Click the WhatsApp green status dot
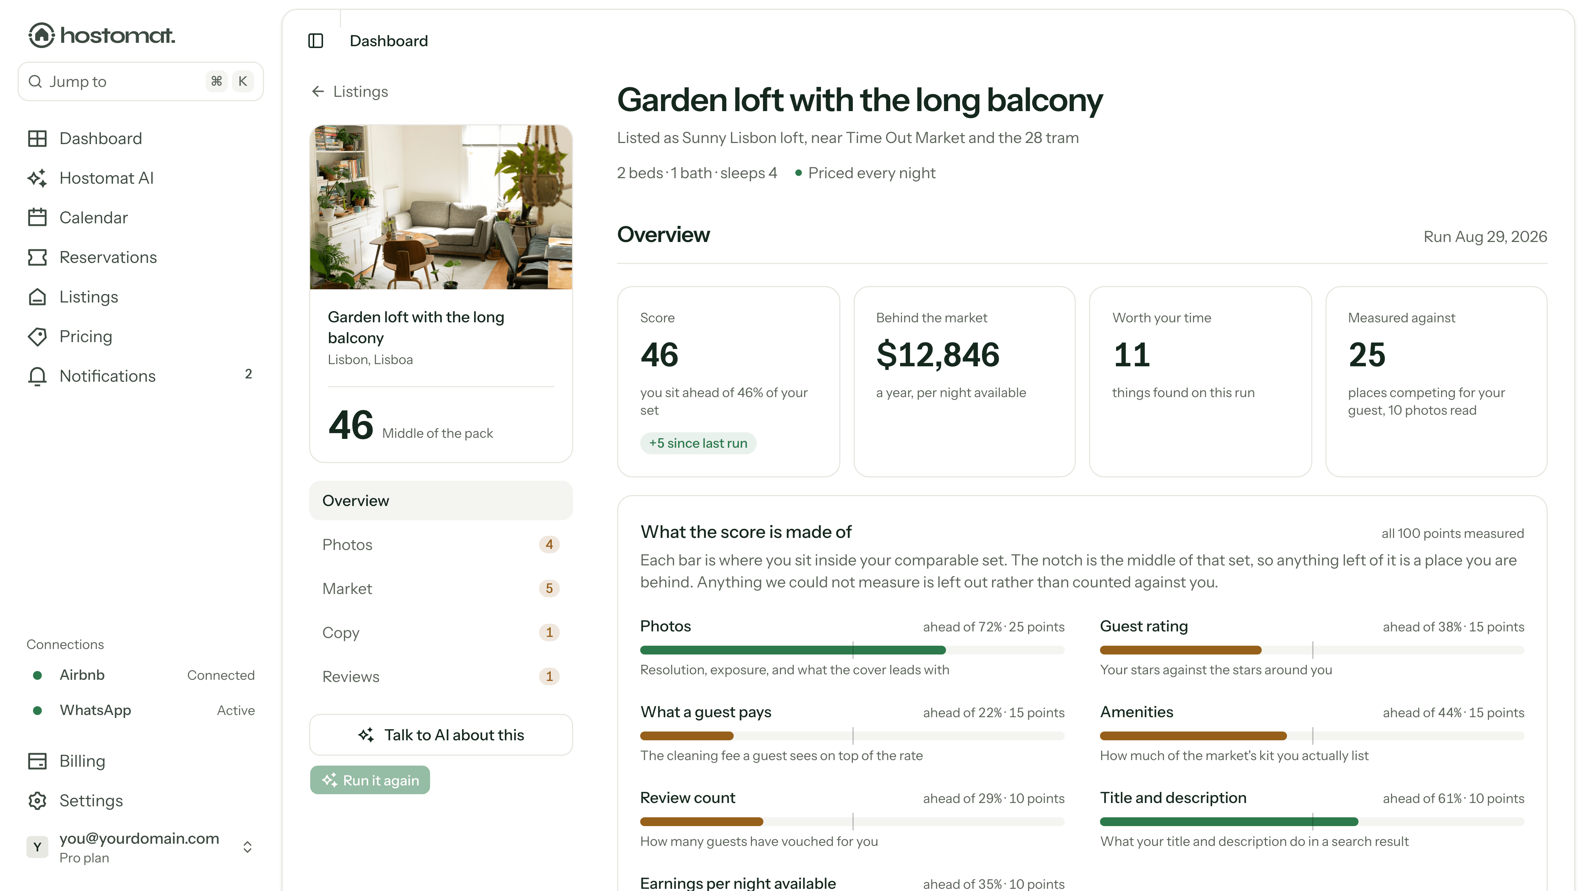The width and height of the screenshot is (1584, 891). (x=37, y=710)
